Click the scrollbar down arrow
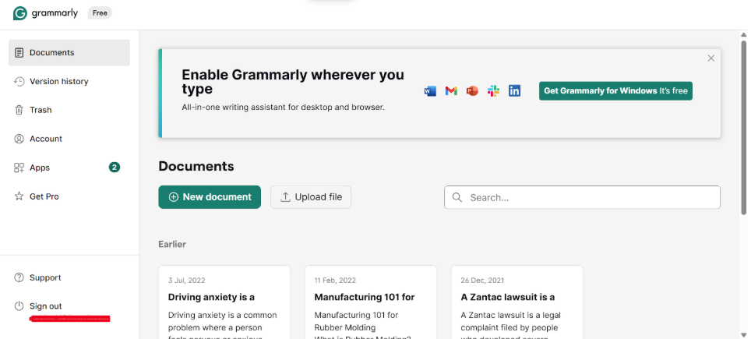 click(x=744, y=334)
